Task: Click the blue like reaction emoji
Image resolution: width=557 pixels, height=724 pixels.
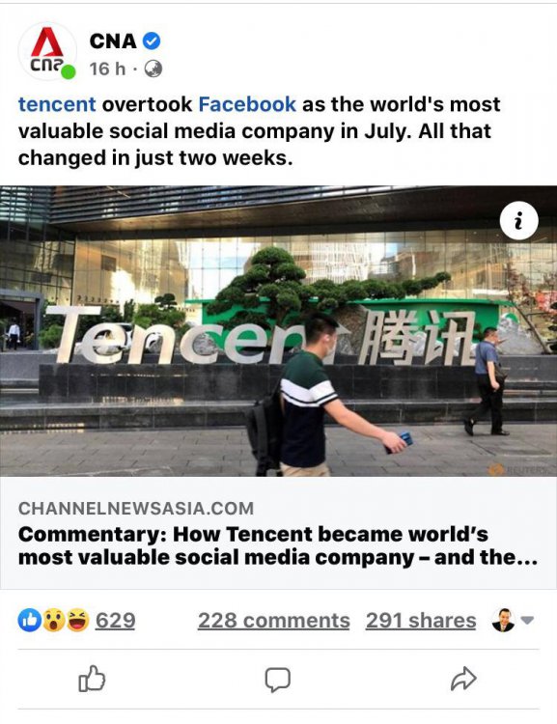Action: (30, 620)
